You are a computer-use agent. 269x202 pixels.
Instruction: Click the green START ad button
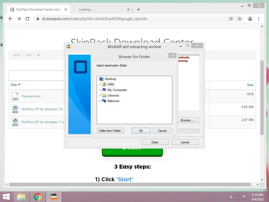point(132,152)
